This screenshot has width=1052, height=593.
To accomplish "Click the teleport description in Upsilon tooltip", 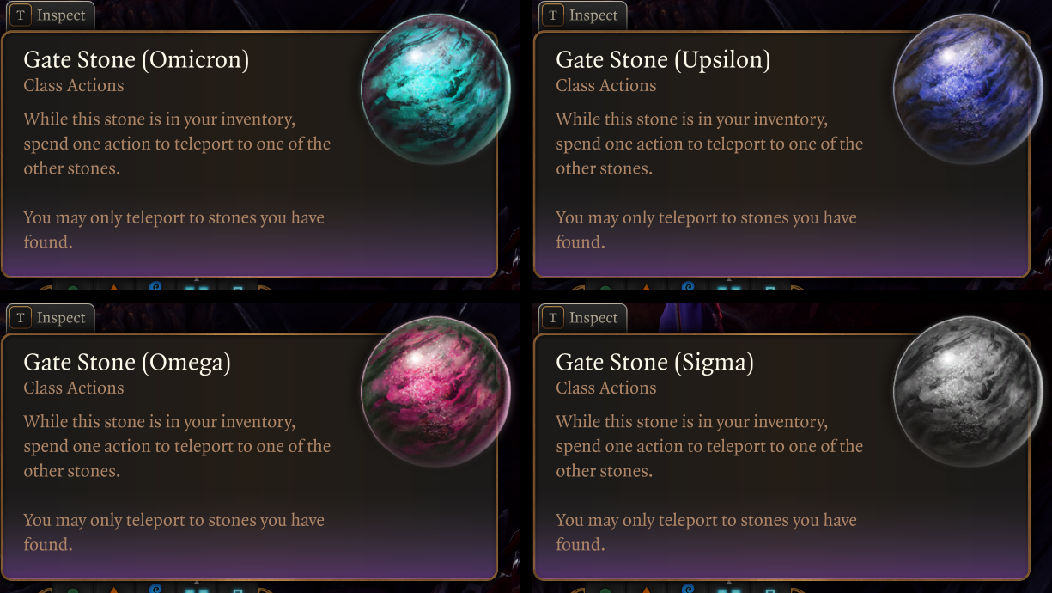I will point(709,144).
